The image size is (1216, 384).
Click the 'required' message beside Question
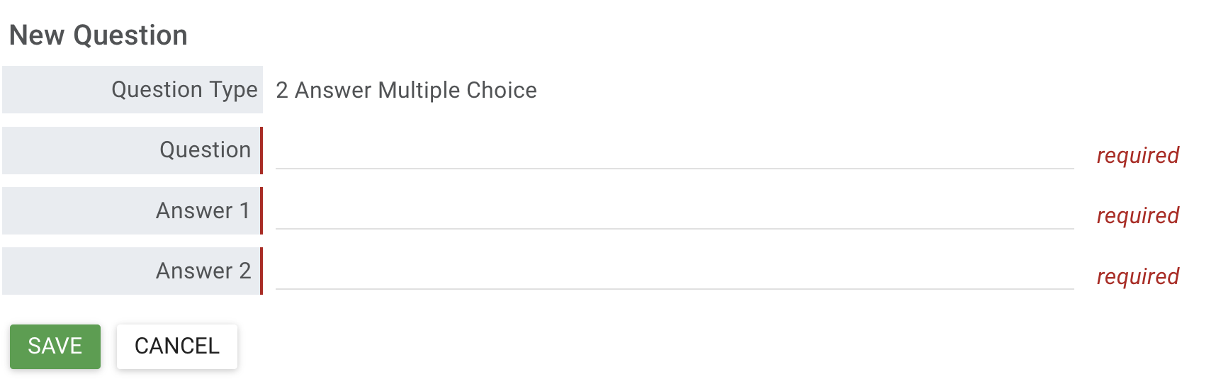(x=1137, y=156)
